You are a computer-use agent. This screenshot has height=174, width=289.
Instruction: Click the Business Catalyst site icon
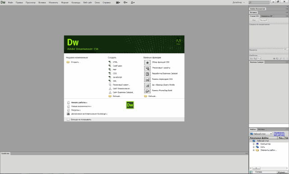click(110, 92)
